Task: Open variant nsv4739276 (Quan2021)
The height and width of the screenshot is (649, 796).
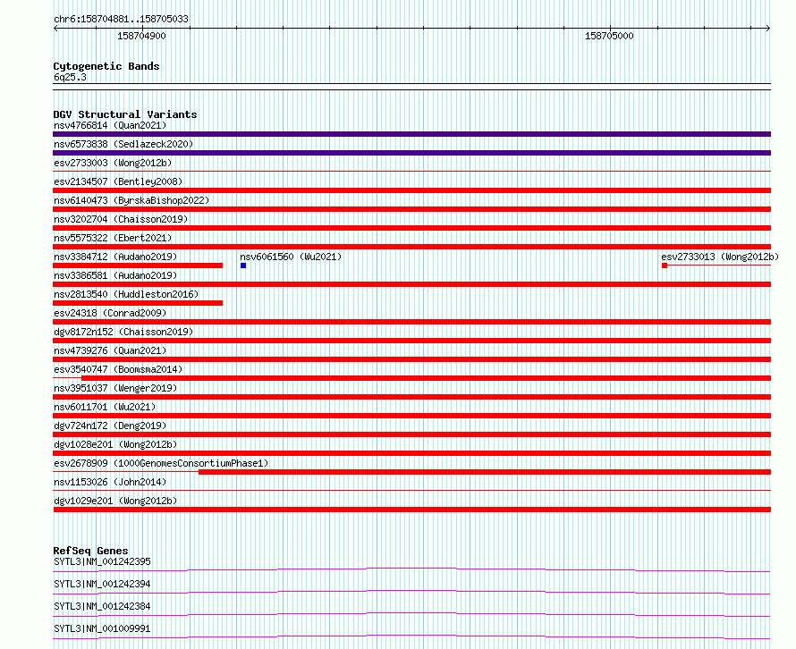Action: (x=110, y=350)
